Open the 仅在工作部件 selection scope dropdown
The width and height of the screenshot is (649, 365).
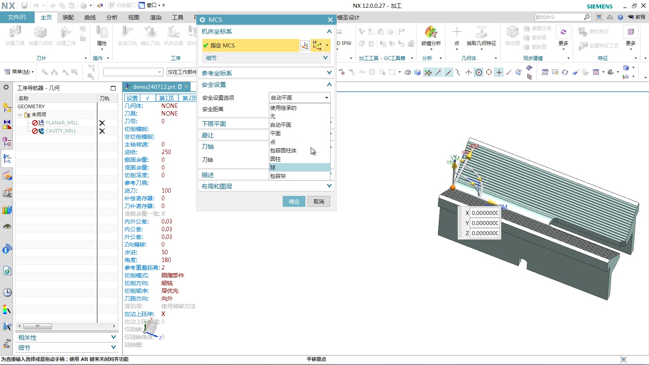(x=181, y=72)
